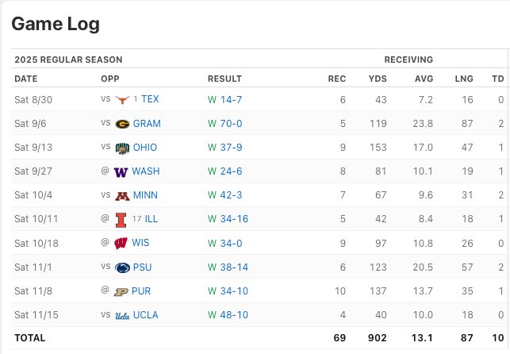
Task: Click the Penn State lion logo
Action: click(122, 267)
